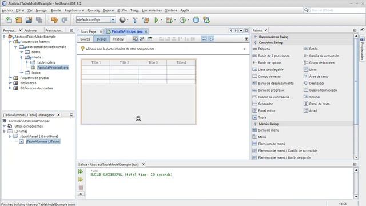366x206 pixels.
Task: Switch to Design view
Action: 102,39
